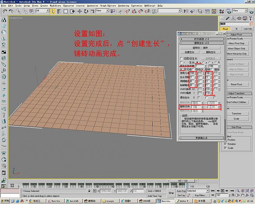Activate the Select and Move tool

pos(79,11)
